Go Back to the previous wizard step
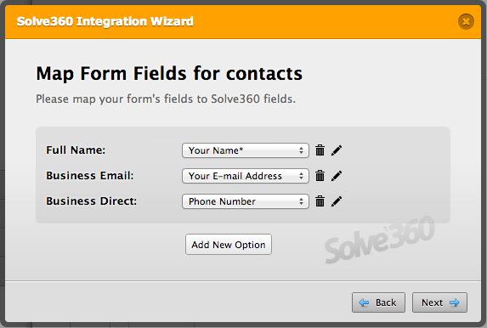487x328 pixels. 378,303
